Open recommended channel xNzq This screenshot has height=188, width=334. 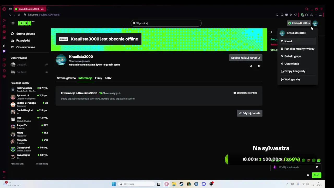[29, 134]
